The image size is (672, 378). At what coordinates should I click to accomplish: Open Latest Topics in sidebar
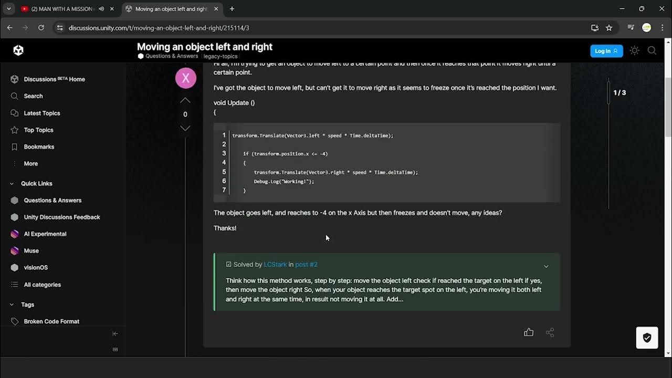42,113
